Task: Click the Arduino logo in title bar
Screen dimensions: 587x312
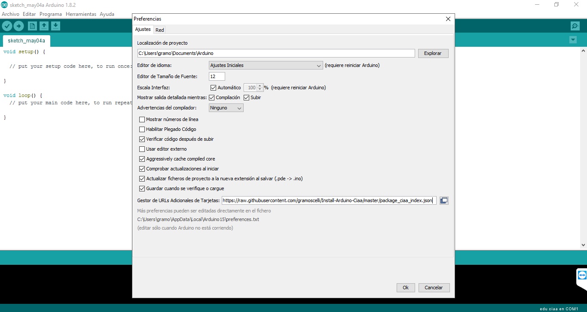Action: point(4,4)
